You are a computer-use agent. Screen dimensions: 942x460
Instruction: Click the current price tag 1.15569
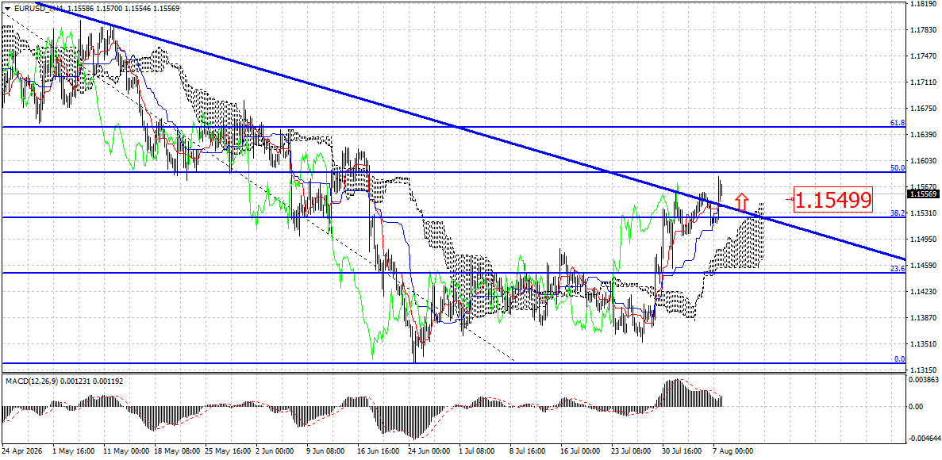tap(924, 194)
